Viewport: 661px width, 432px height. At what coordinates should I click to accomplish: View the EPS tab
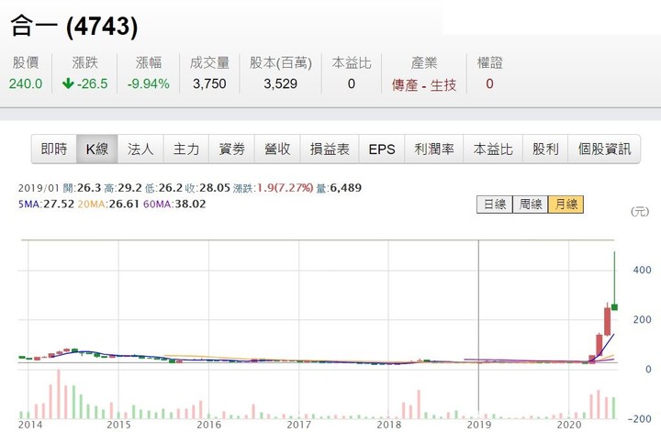[x=382, y=150]
